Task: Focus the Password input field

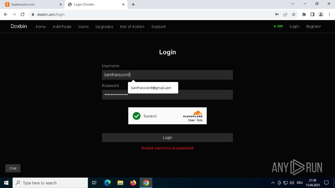Action: click(167, 95)
